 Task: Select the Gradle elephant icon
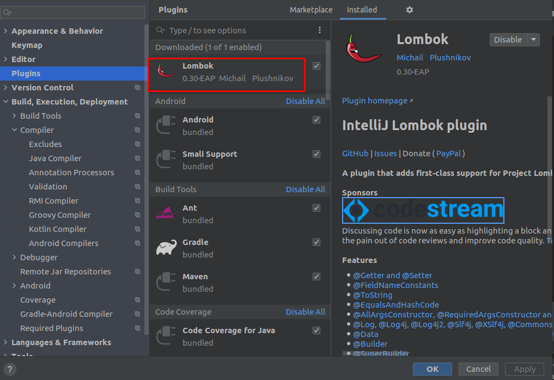[166, 248]
